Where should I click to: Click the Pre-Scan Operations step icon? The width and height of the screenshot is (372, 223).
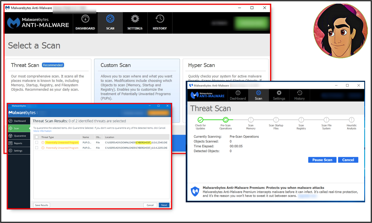(225, 120)
